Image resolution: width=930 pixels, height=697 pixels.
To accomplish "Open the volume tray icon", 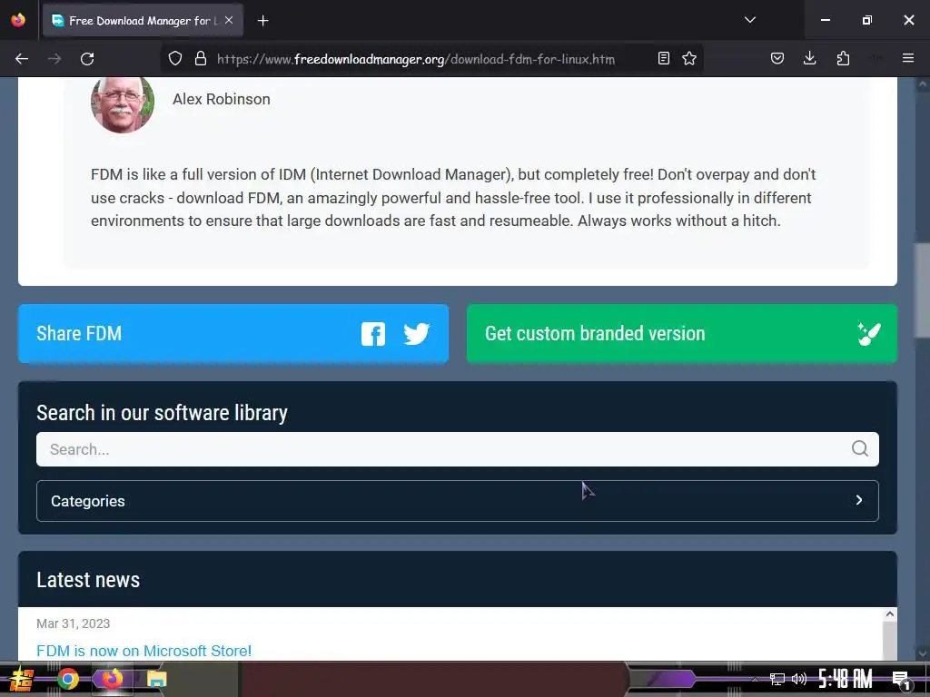I will click(x=799, y=679).
